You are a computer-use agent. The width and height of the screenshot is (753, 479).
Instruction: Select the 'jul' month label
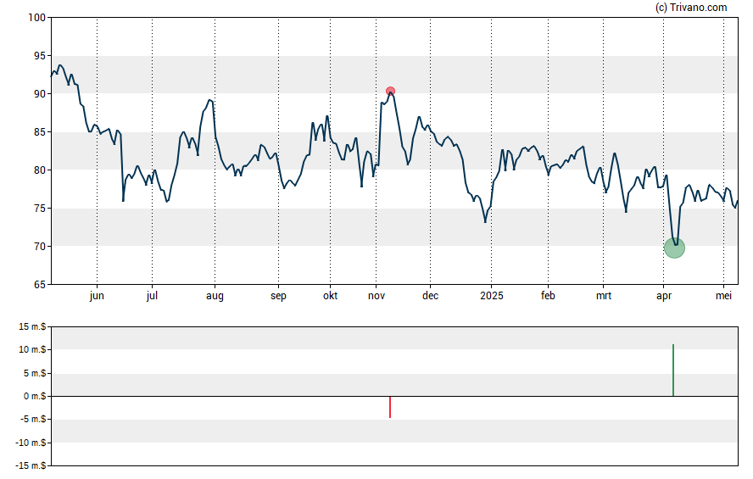tap(152, 296)
